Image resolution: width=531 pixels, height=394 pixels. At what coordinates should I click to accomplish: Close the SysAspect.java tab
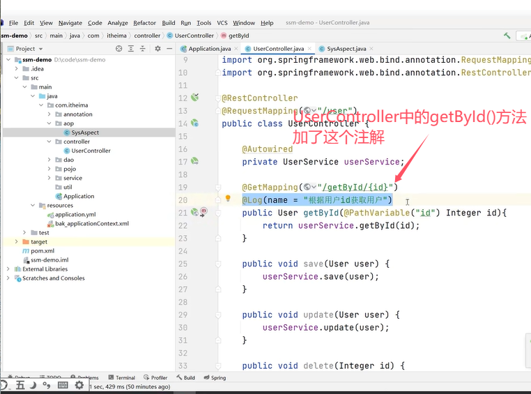(x=371, y=49)
